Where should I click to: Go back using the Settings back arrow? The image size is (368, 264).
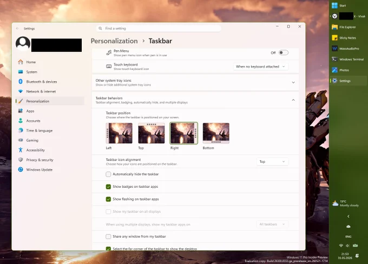17,28
